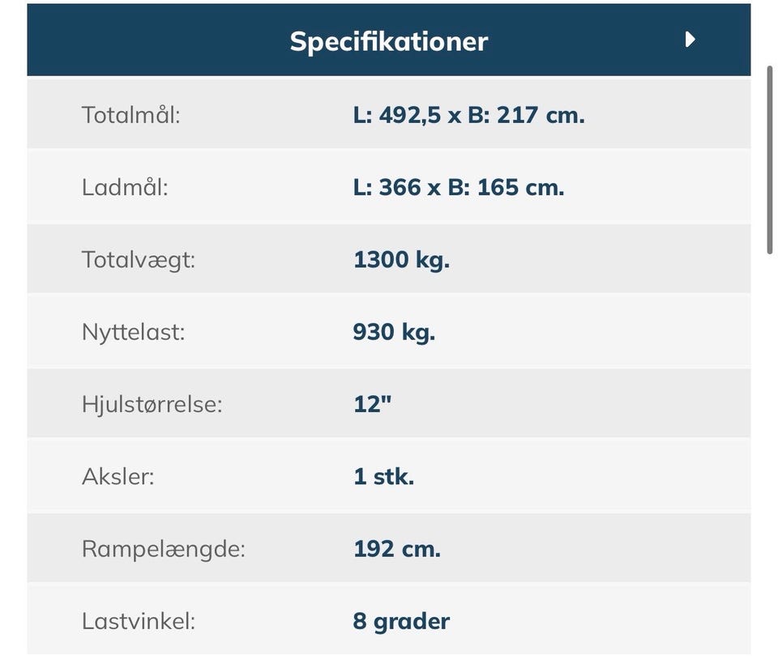This screenshot has width=778, height=664.
Task: Select the Aksler label
Action: point(118,476)
